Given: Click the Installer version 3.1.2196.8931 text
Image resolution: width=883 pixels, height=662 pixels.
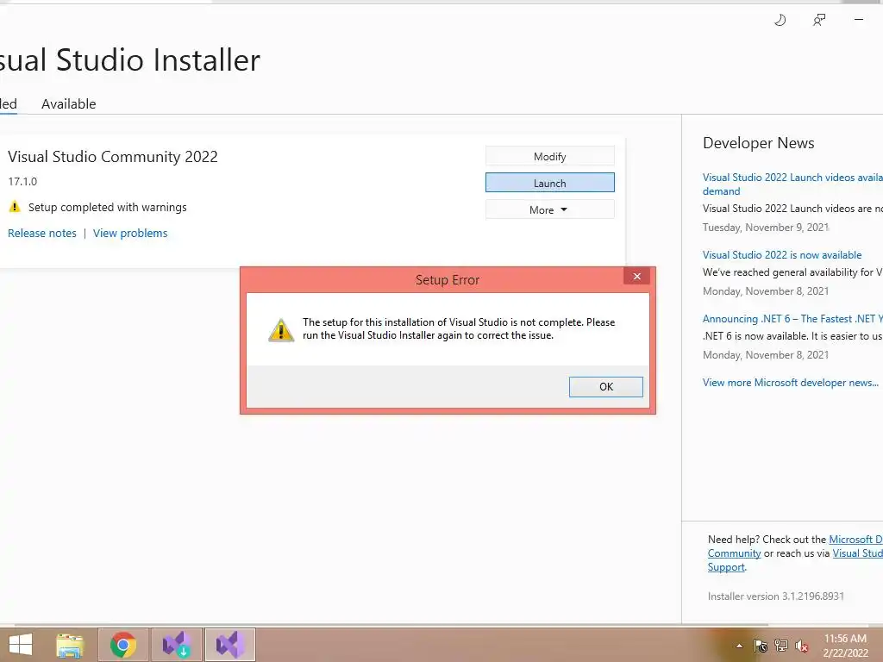Looking at the screenshot, I should pyautogui.click(x=775, y=596).
